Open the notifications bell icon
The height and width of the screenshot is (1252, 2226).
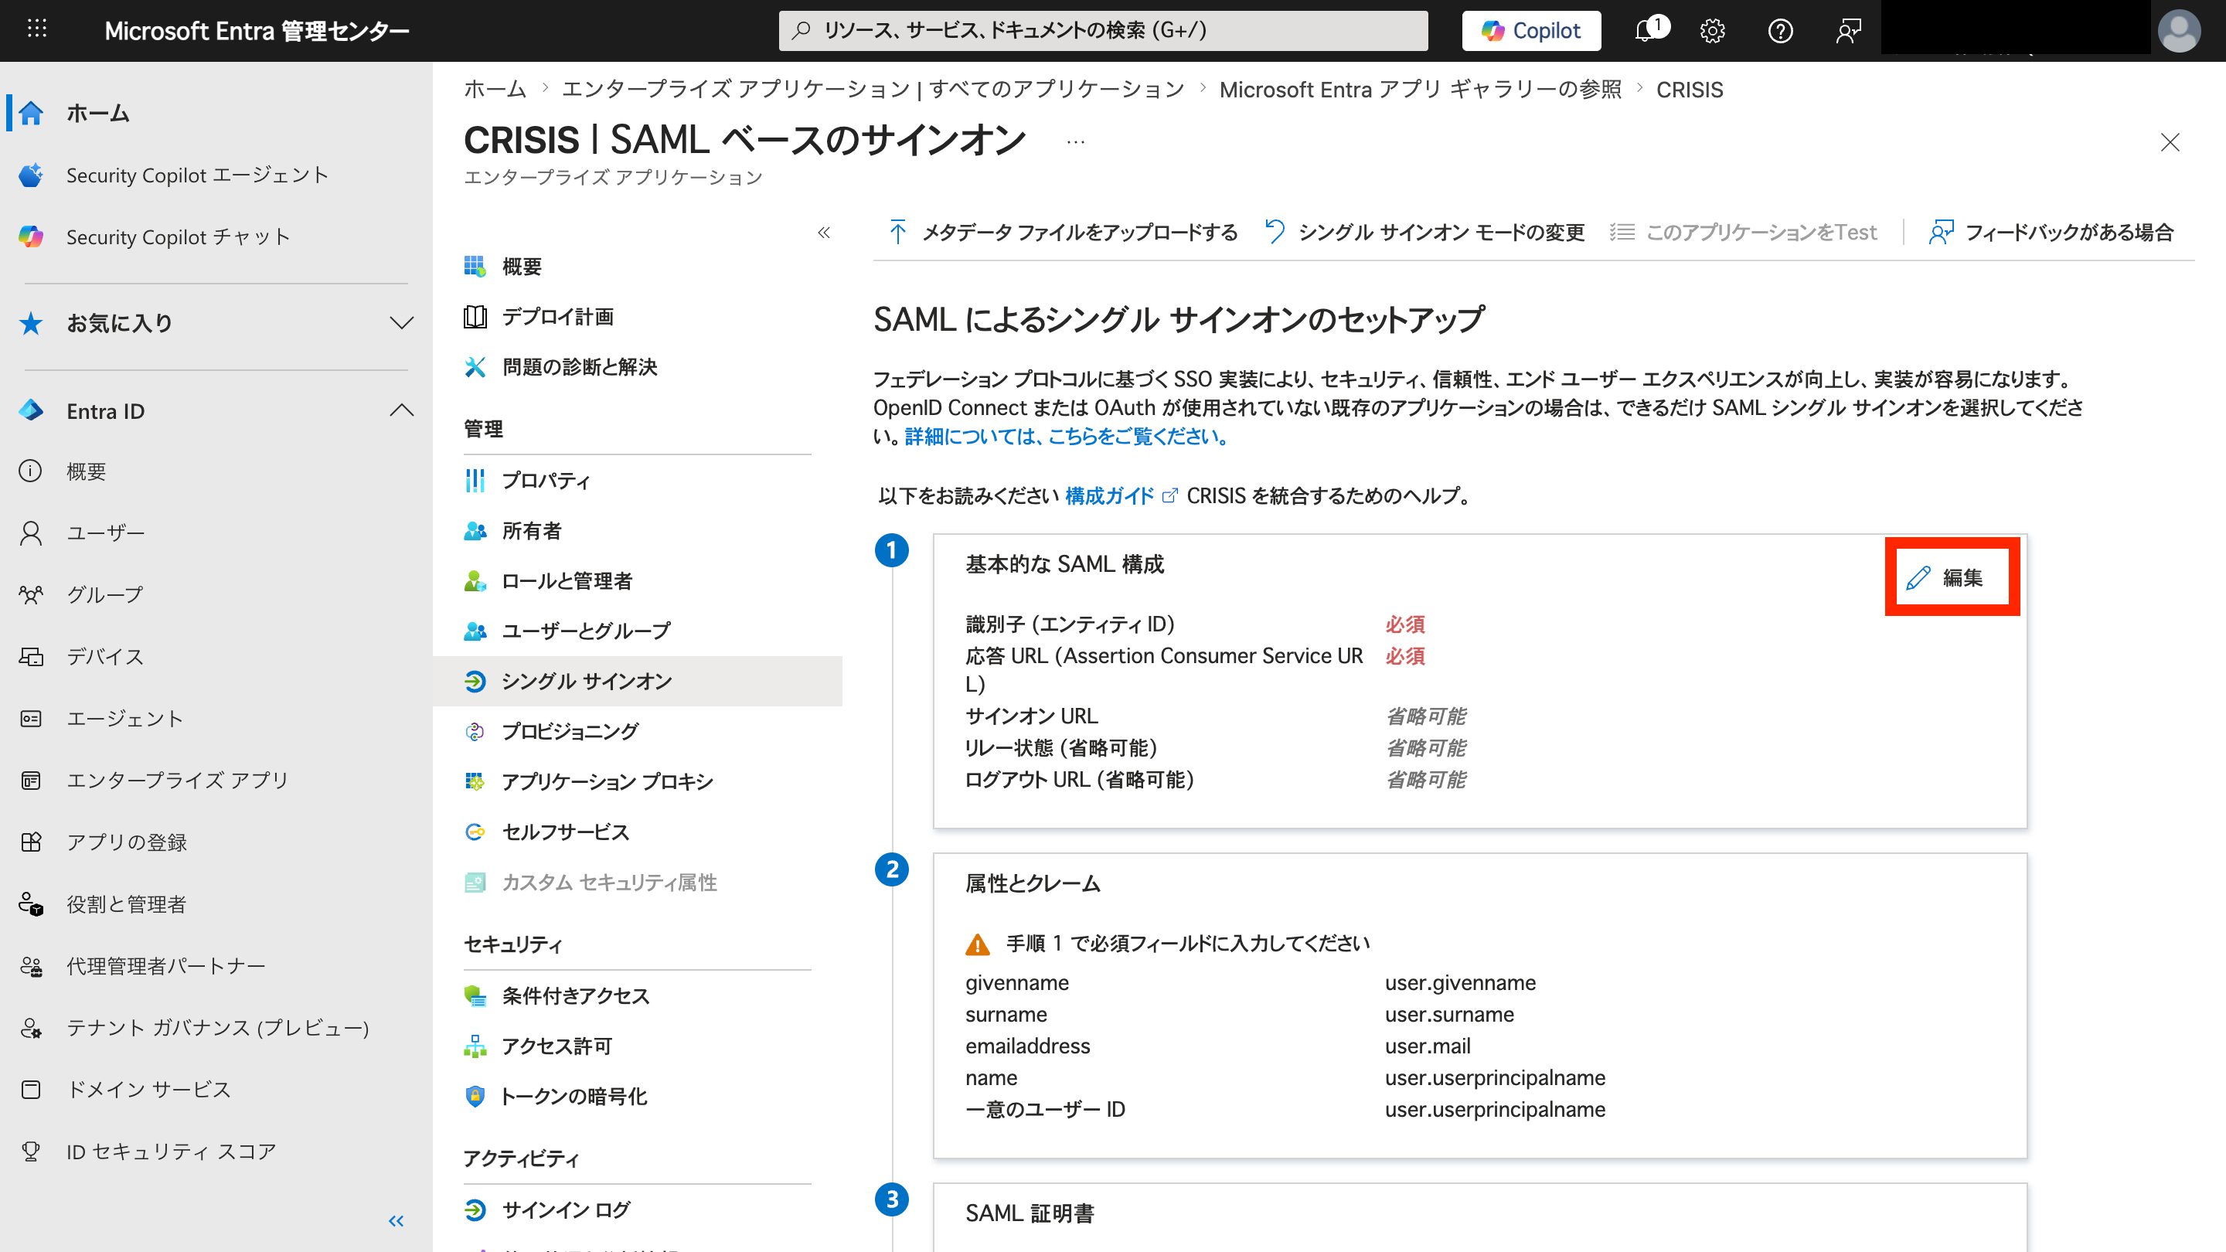click(x=1647, y=30)
